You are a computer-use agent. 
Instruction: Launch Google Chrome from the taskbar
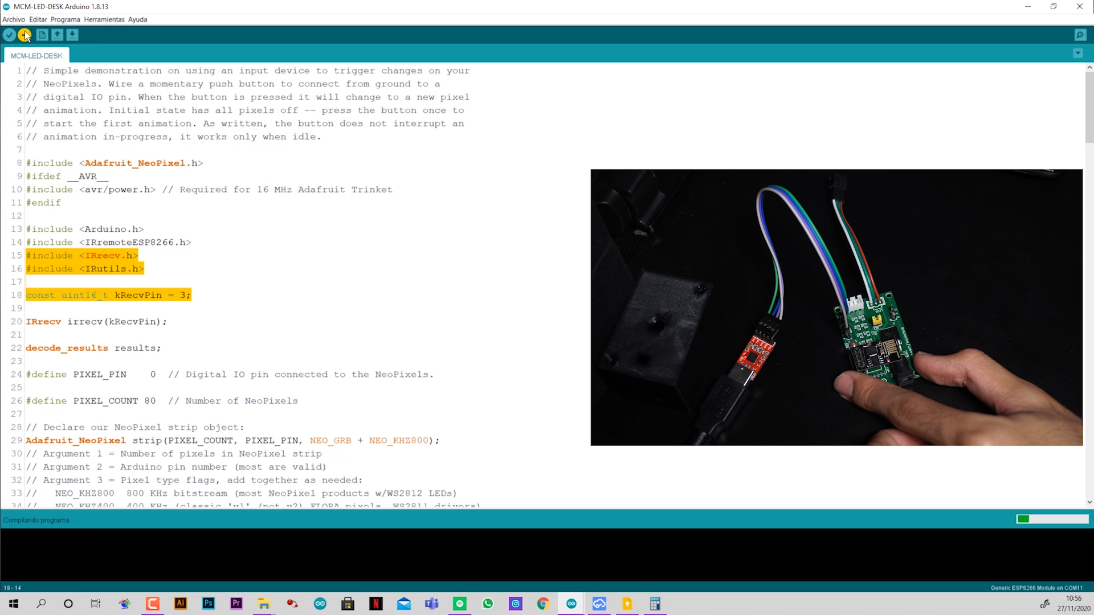[543, 604]
